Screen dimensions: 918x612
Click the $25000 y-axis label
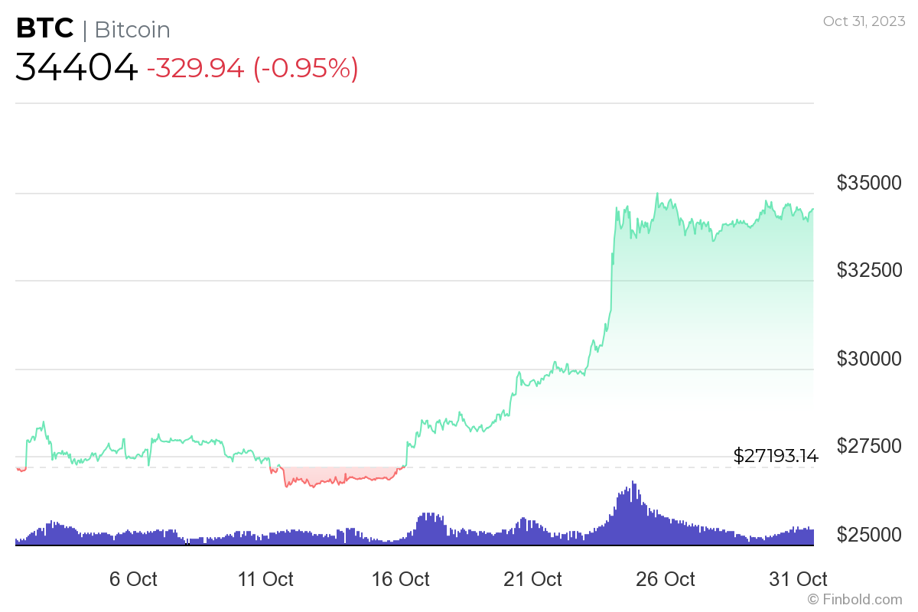point(870,534)
